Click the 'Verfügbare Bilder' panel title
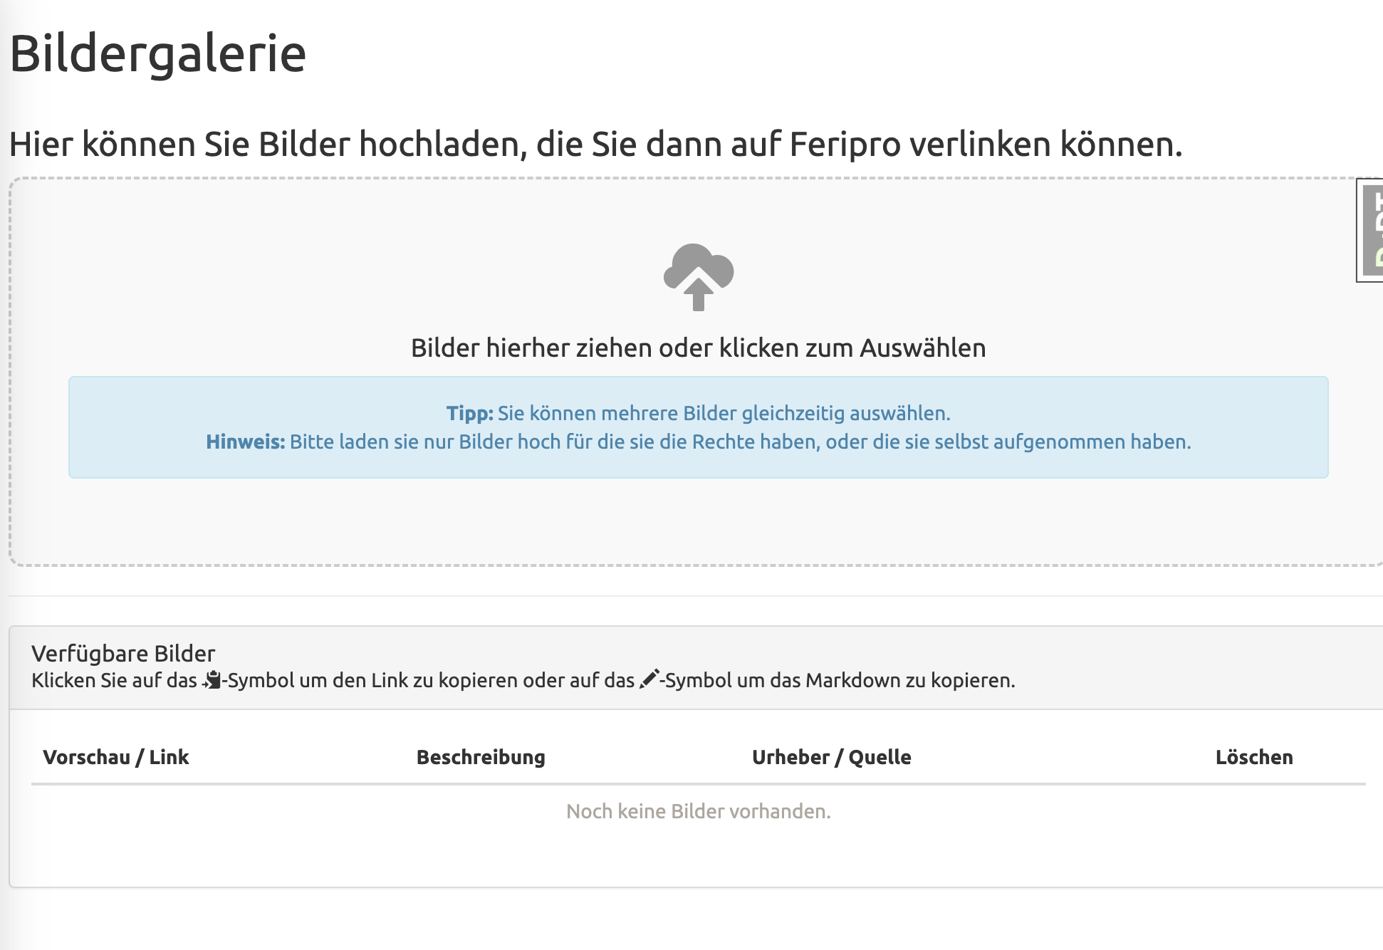The image size is (1383, 950). [x=123, y=653]
